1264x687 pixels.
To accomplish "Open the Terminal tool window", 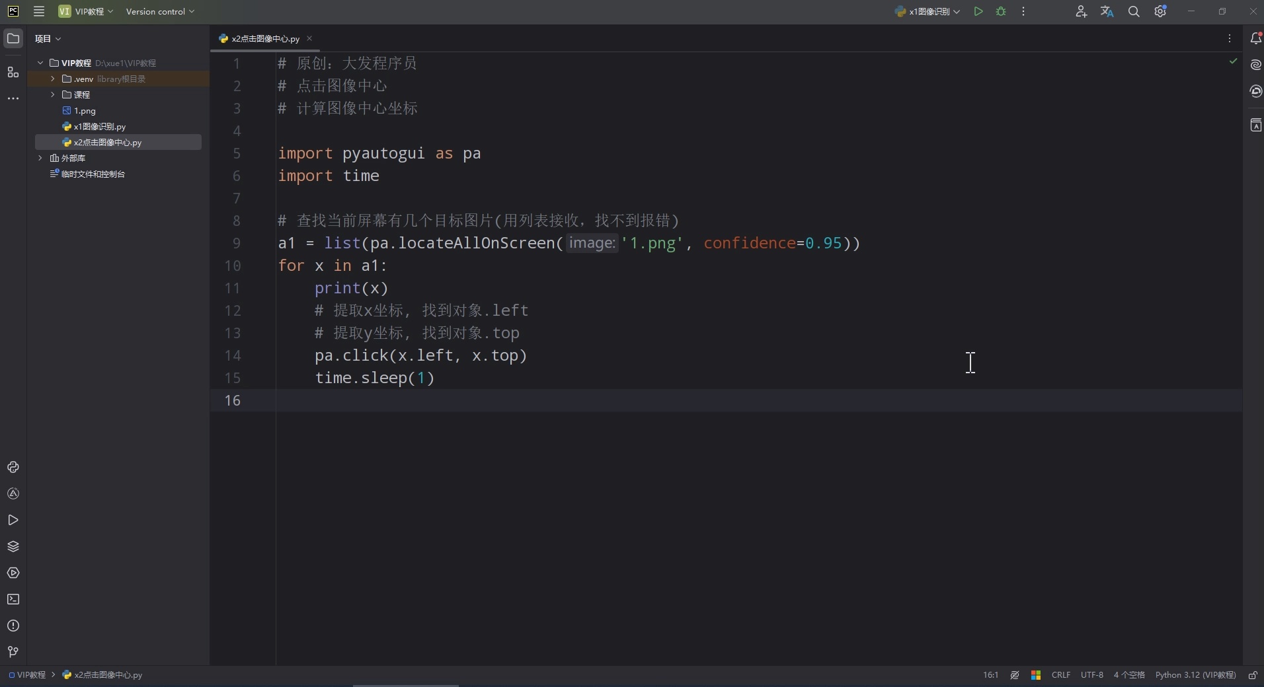I will (x=13, y=600).
